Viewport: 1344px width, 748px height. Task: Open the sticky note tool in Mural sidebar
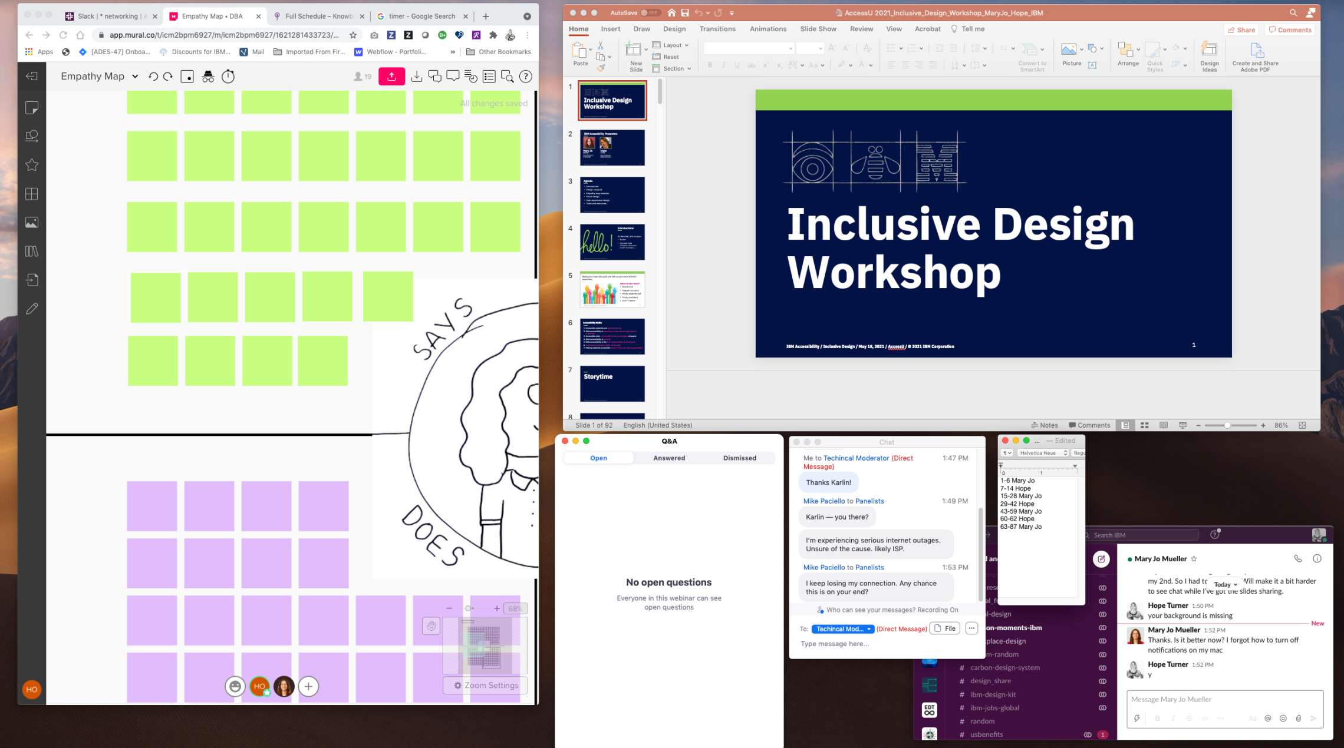(x=32, y=108)
